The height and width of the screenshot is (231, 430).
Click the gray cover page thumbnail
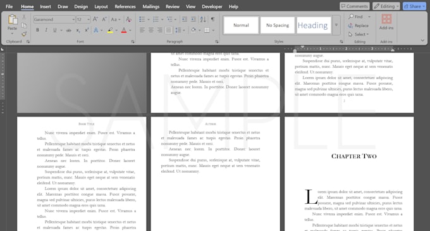[x=82, y=82]
